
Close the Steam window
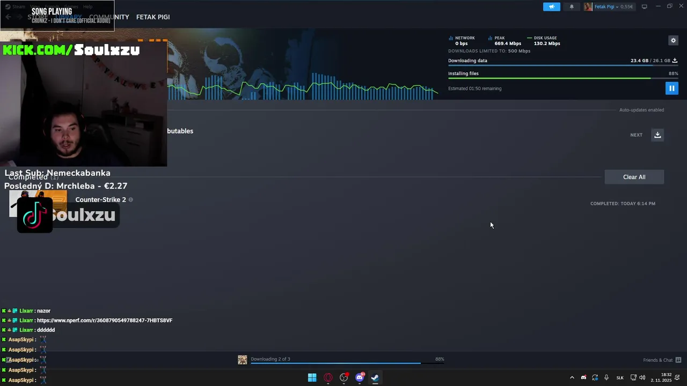tap(681, 6)
